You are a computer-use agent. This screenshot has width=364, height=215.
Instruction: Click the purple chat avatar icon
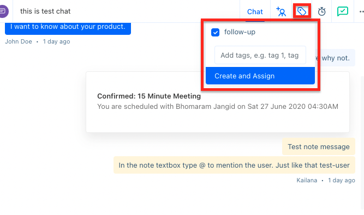coord(3,11)
